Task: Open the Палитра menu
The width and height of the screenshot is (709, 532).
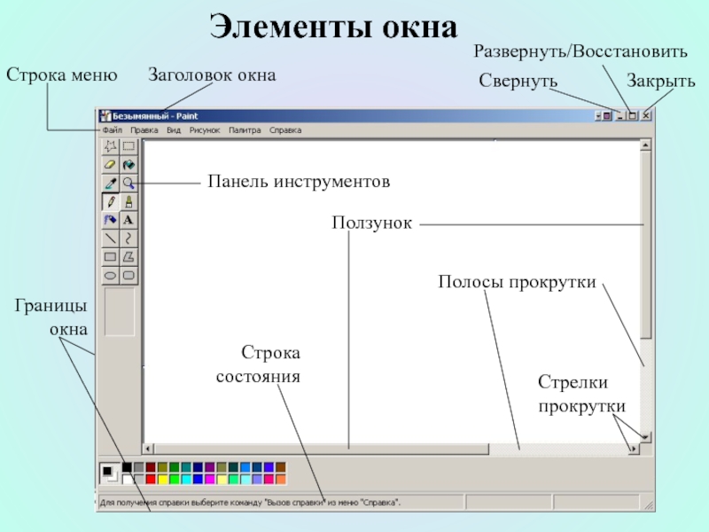Action: click(x=245, y=130)
